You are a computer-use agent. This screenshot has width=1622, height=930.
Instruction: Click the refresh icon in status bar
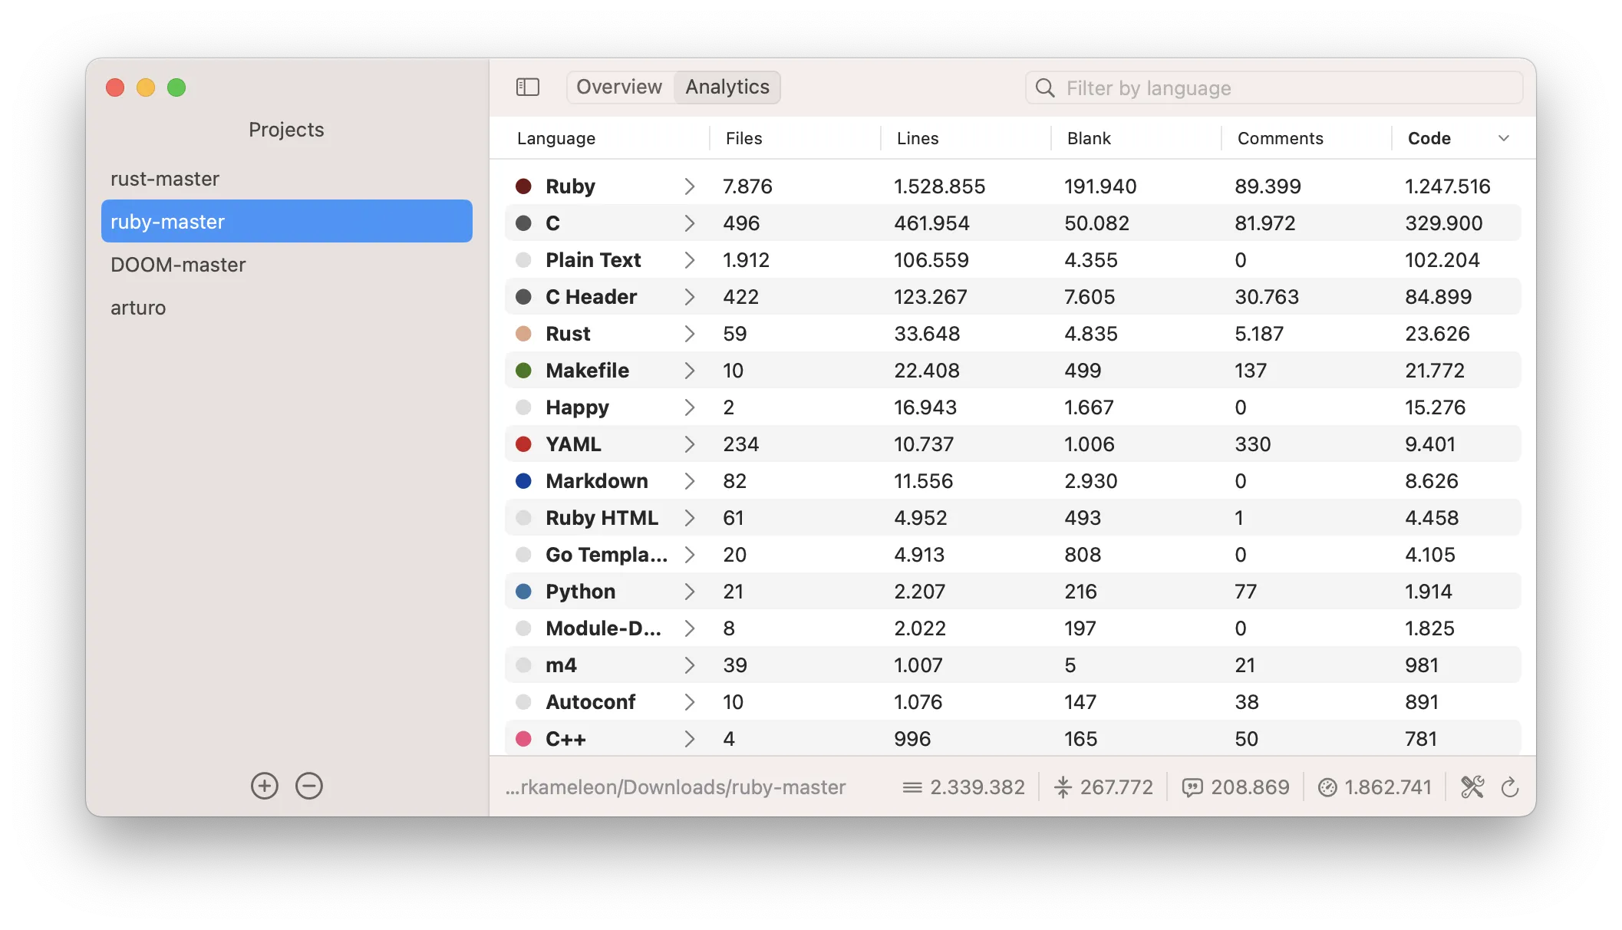pyautogui.click(x=1509, y=787)
